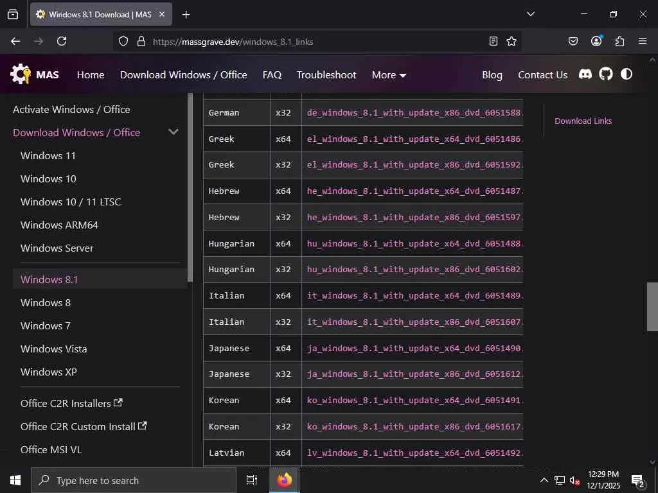Select Windows Vista in sidebar

pos(54,349)
